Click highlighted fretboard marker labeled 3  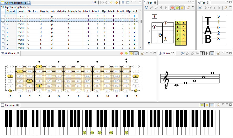click(x=29, y=81)
